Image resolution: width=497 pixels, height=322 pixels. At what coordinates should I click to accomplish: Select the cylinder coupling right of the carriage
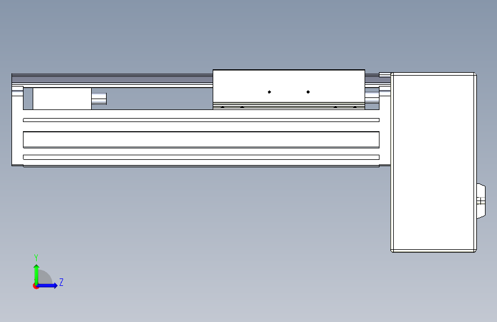(x=372, y=97)
